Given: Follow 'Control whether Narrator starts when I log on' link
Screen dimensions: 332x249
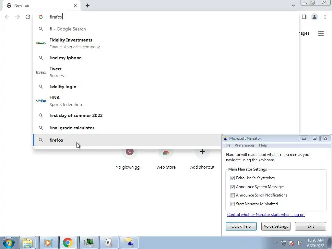Looking at the screenshot, I should pyautogui.click(x=266, y=215).
